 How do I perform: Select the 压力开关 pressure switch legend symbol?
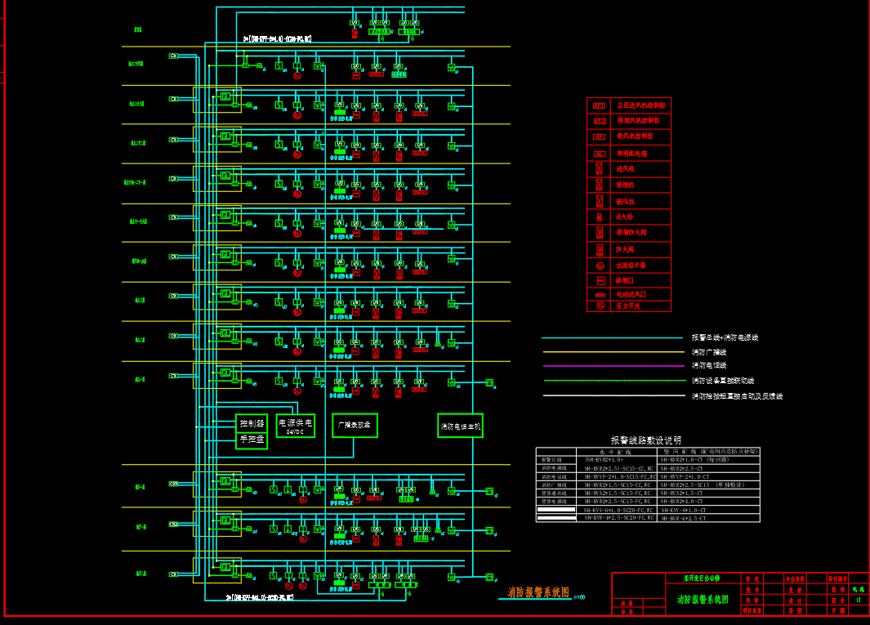pos(600,306)
